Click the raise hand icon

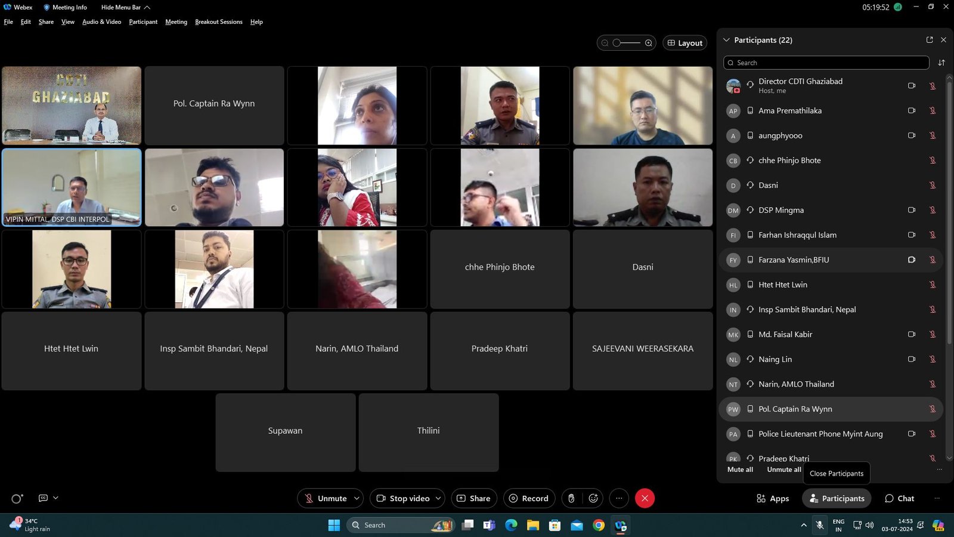tap(571, 498)
